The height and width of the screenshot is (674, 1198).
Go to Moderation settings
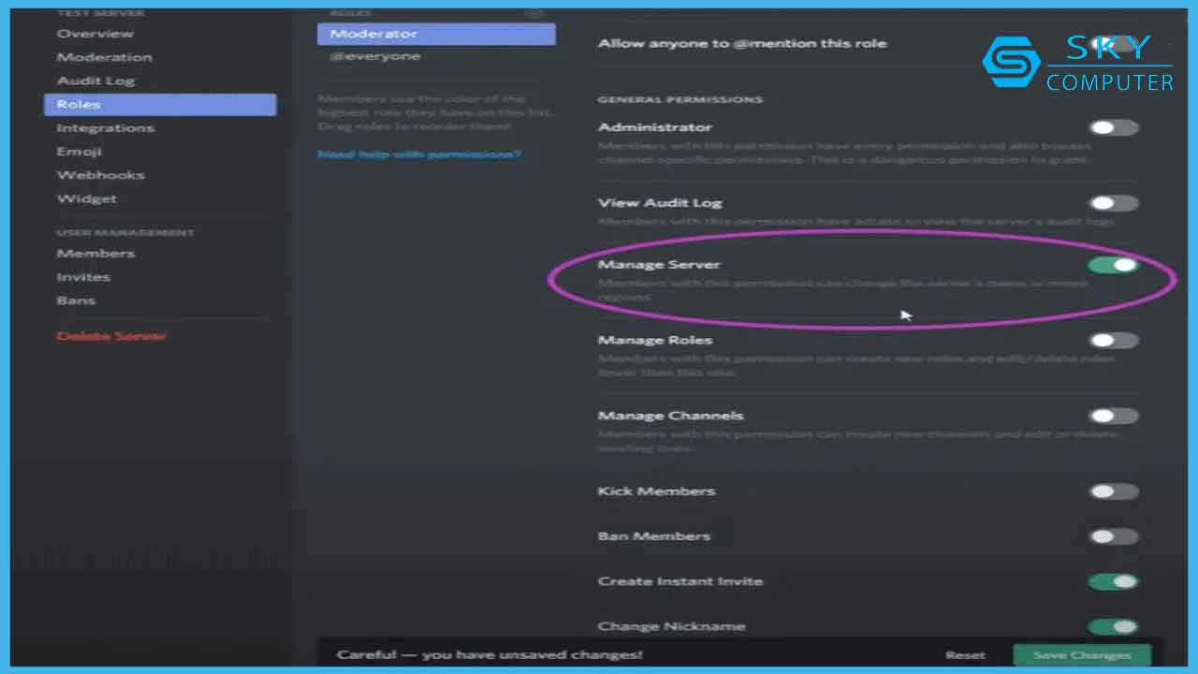coord(104,57)
